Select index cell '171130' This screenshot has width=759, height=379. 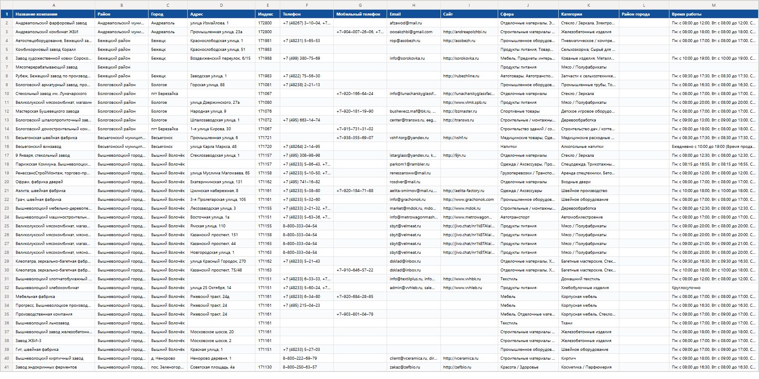point(268,367)
